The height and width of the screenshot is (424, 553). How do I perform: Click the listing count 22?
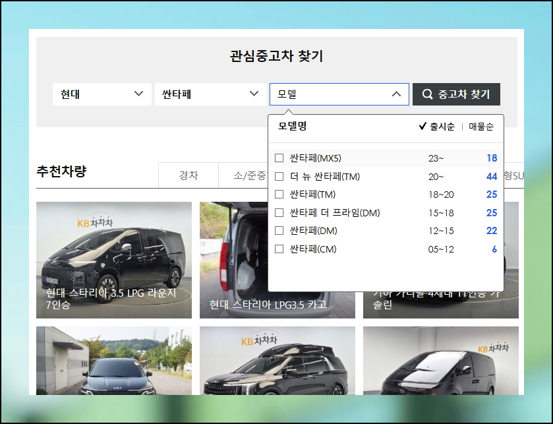pos(492,231)
